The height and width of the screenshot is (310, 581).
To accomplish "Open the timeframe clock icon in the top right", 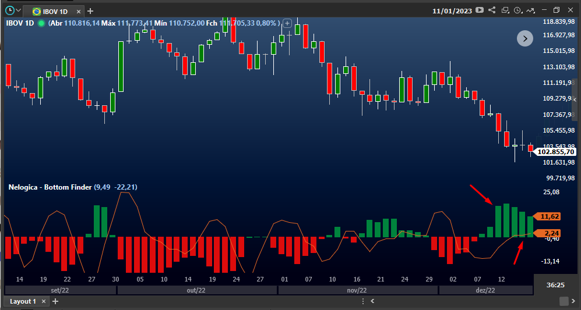I will coord(519,10).
